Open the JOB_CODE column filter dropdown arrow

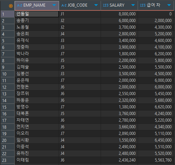point(96,5)
